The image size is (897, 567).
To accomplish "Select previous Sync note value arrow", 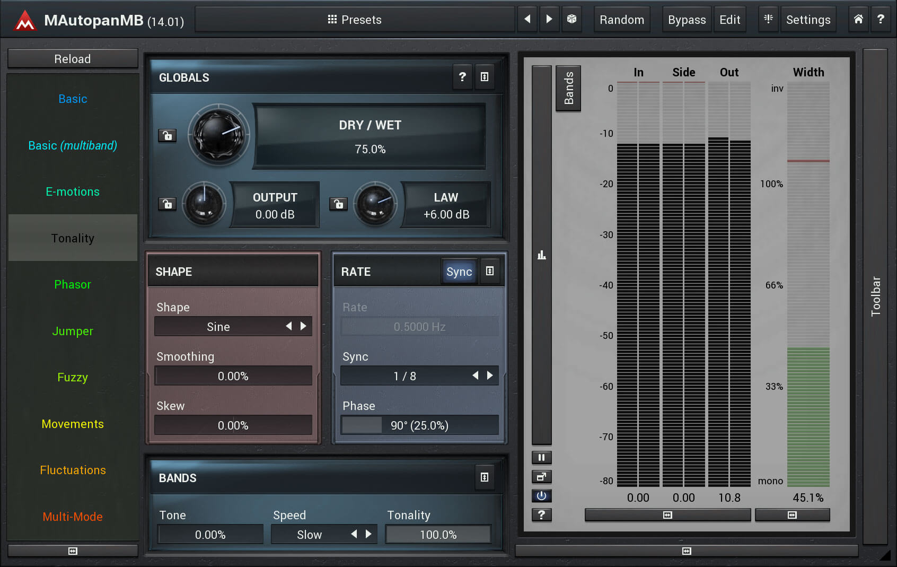I will (x=476, y=376).
